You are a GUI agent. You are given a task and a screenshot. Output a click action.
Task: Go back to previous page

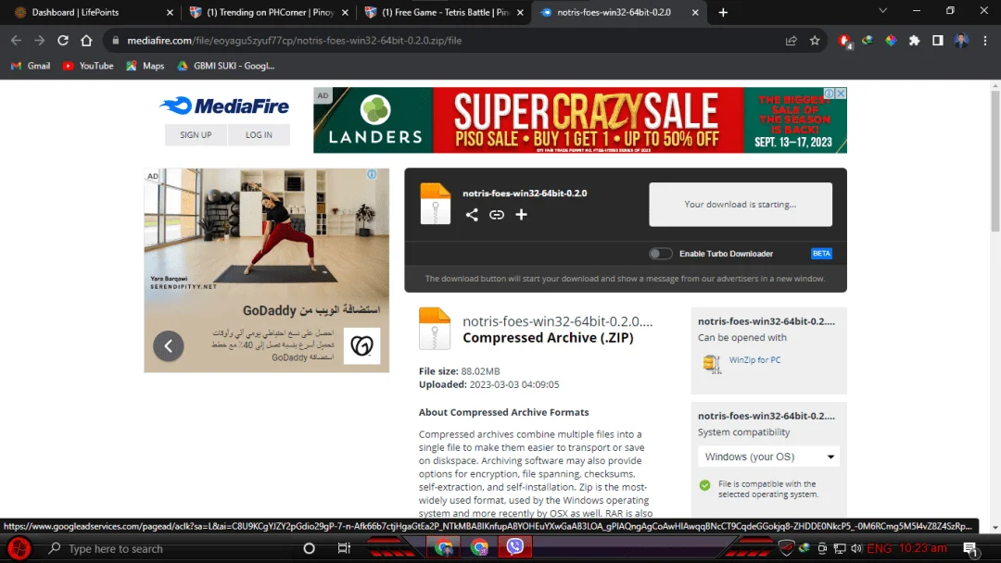(x=16, y=40)
